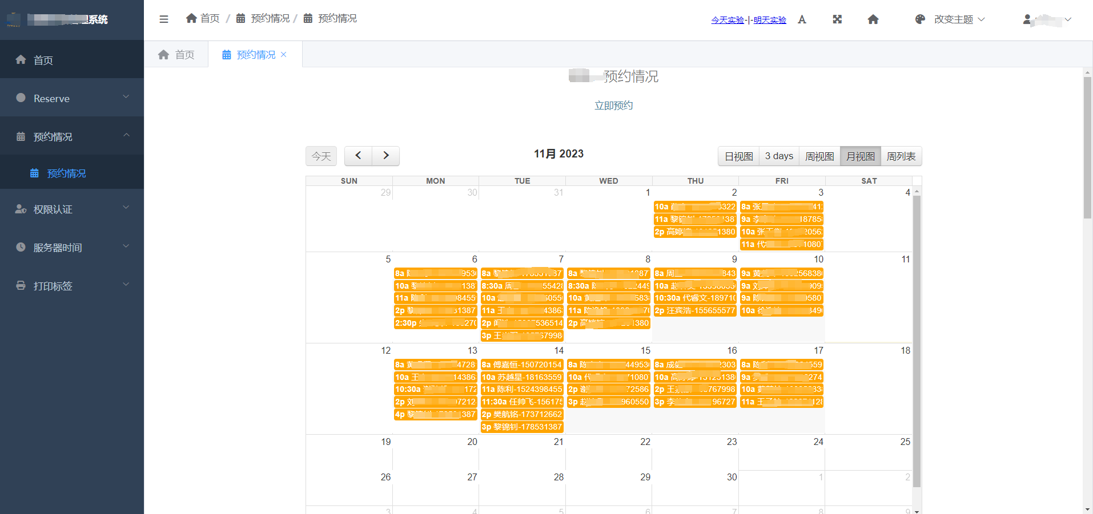Open event 2p 樊航铭-173712662
The height and width of the screenshot is (514, 1093).
[522, 414]
